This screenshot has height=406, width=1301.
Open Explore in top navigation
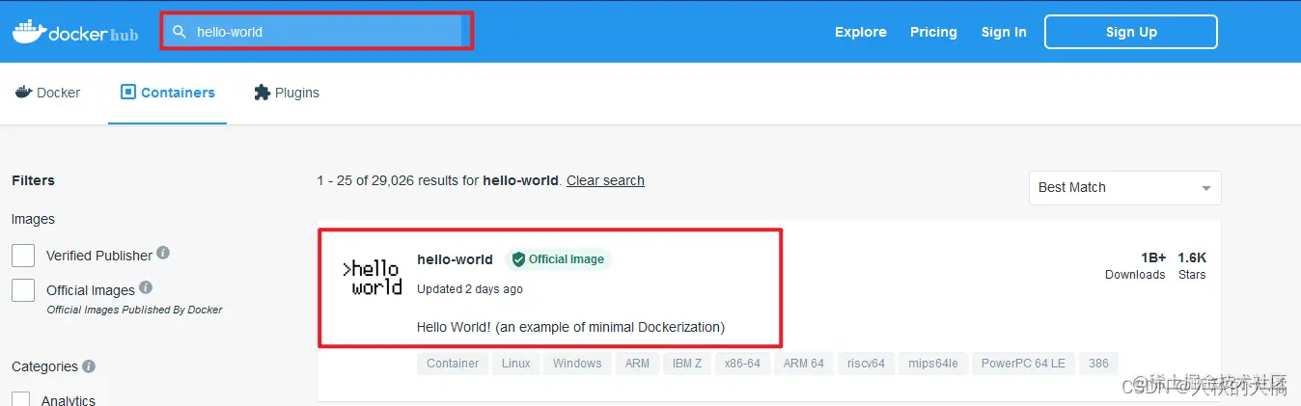(861, 32)
